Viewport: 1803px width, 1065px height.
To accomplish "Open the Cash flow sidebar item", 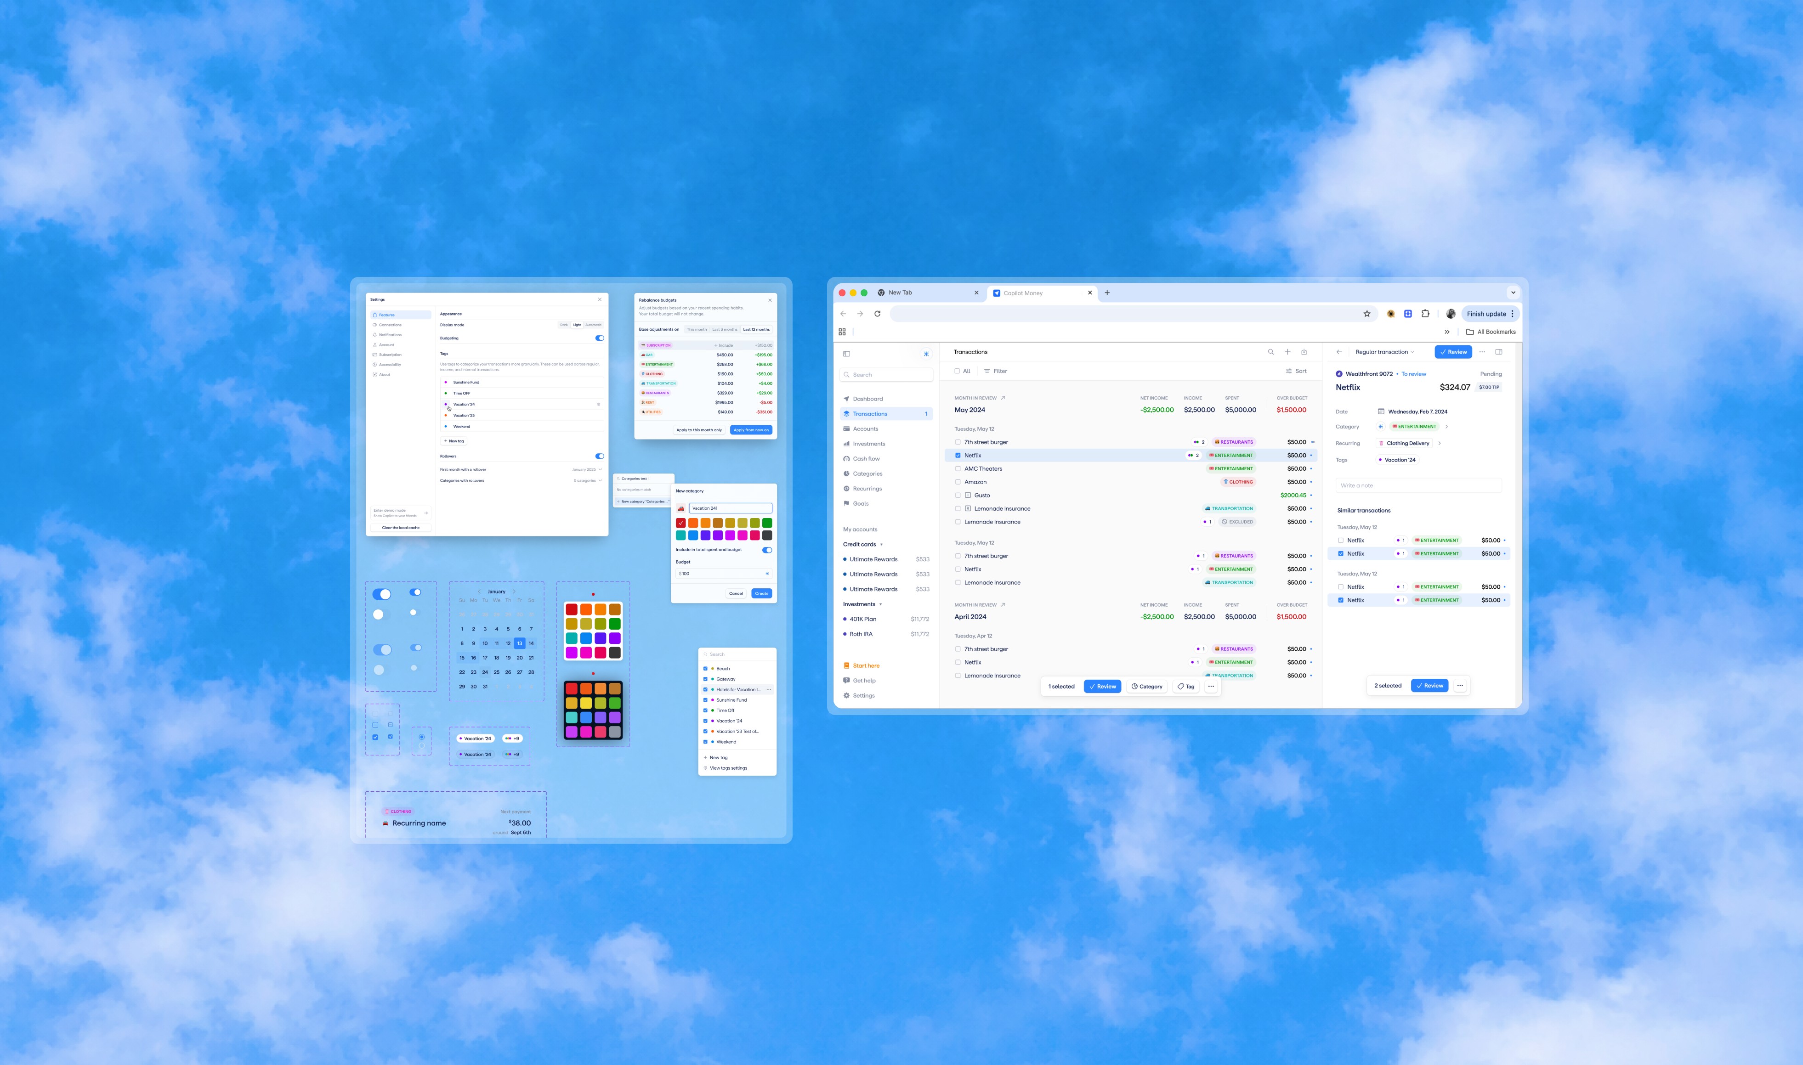I will pos(866,459).
